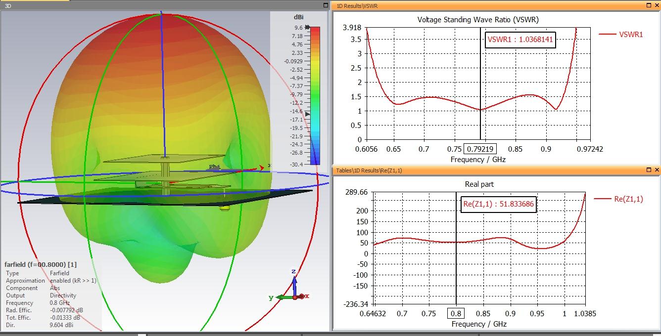This screenshot has height=336, width=661.
Task: Maximize the 3D view panel
Action: (325, 5)
